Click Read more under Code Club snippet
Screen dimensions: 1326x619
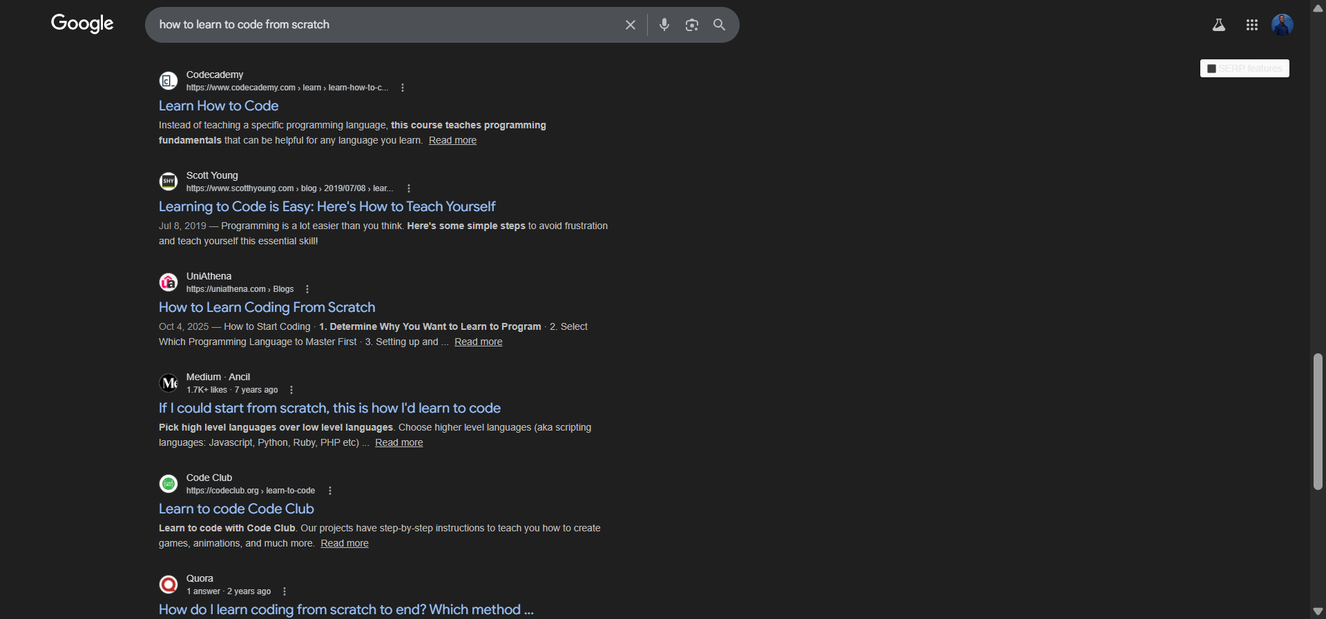[345, 543]
